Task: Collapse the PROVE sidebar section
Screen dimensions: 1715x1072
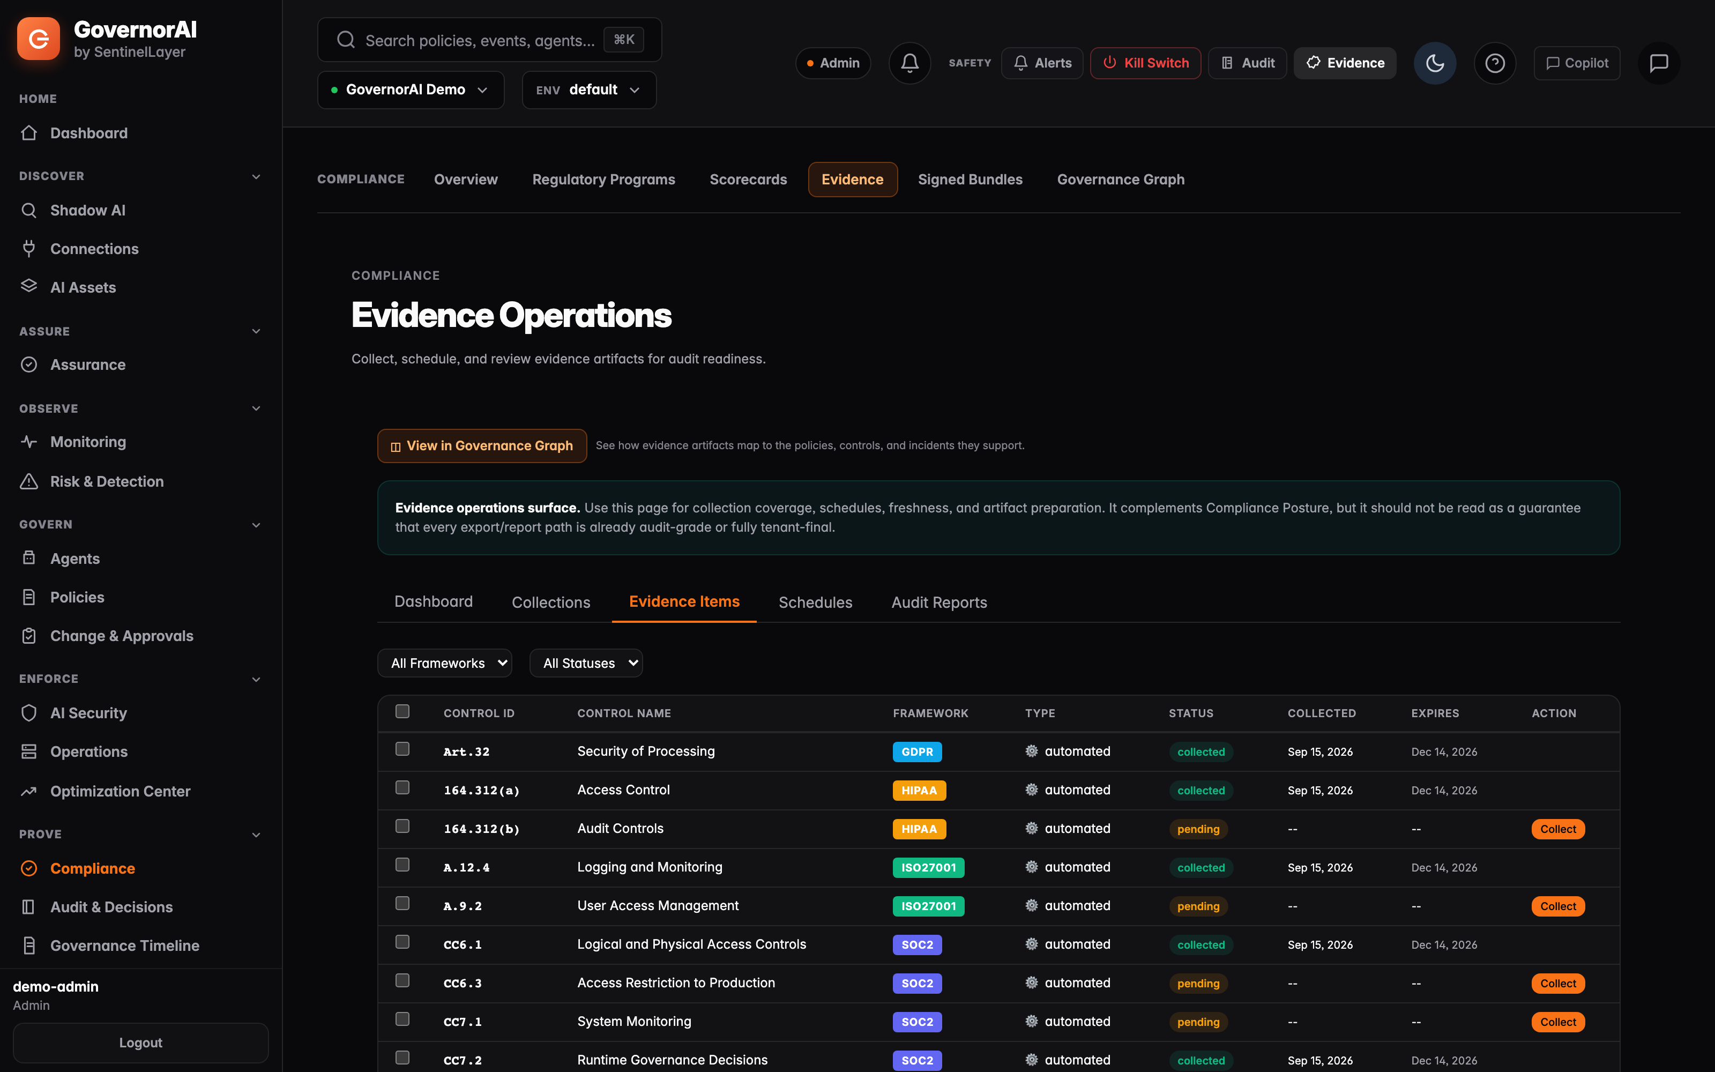Action: tap(257, 835)
